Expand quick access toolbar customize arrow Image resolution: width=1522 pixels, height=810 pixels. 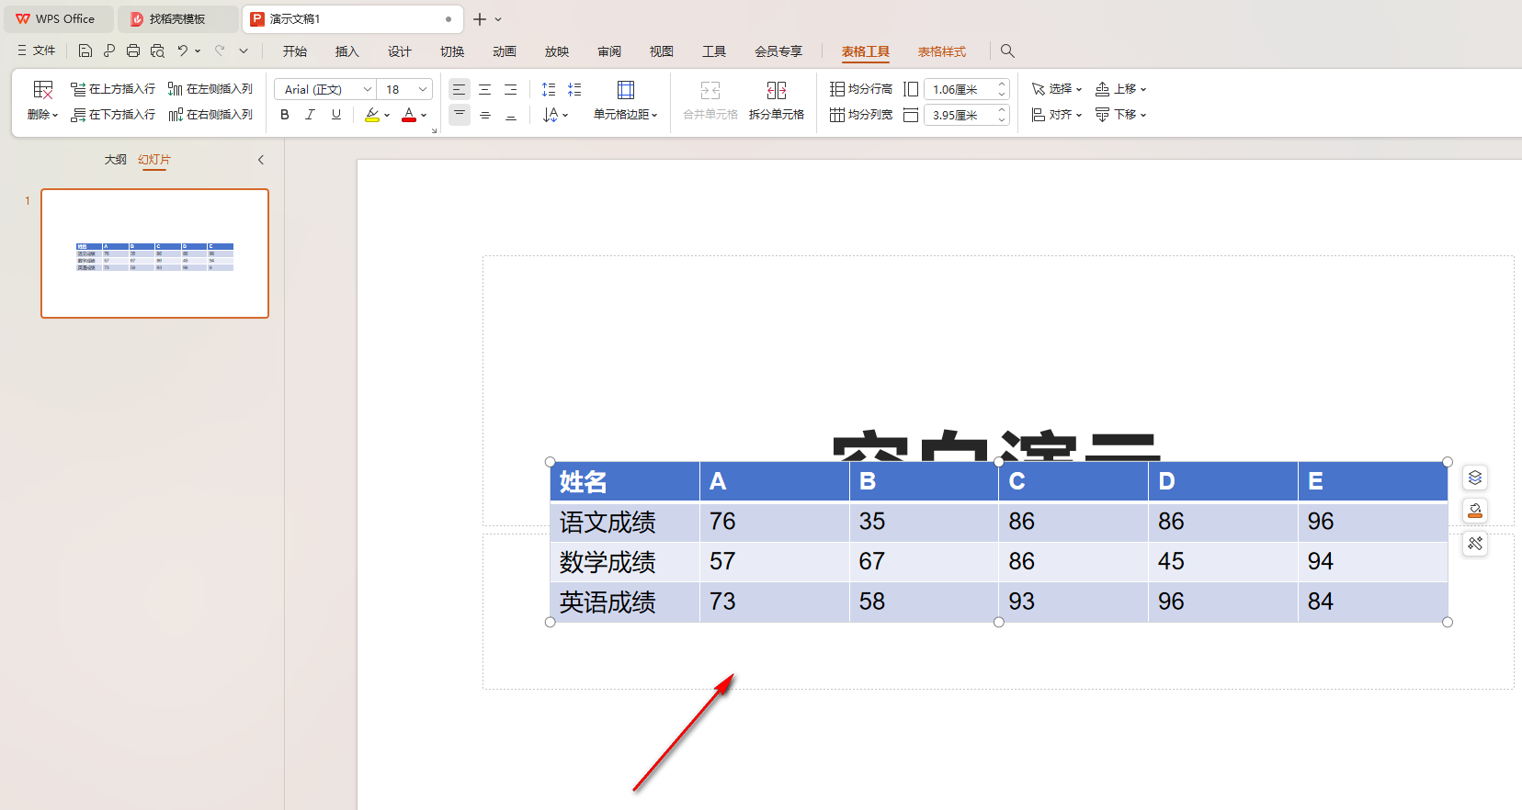coord(244,51)
